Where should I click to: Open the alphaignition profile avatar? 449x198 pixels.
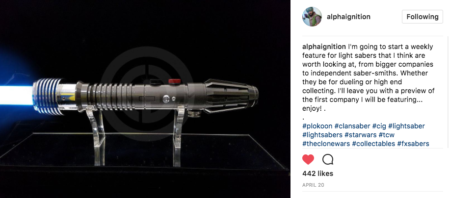tap(312, 17)
